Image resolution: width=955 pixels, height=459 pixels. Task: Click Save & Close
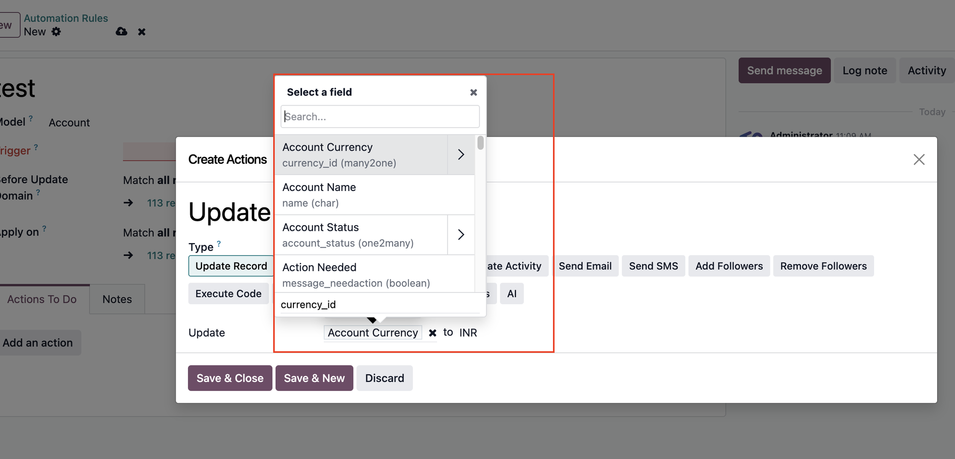click(x=230, y=378)
